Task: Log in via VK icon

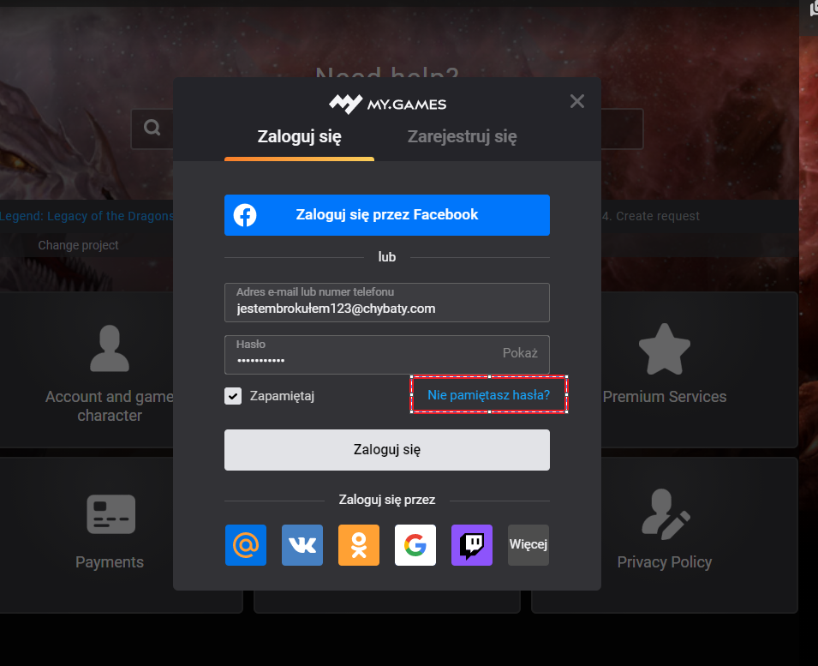Action: [302, 545]
